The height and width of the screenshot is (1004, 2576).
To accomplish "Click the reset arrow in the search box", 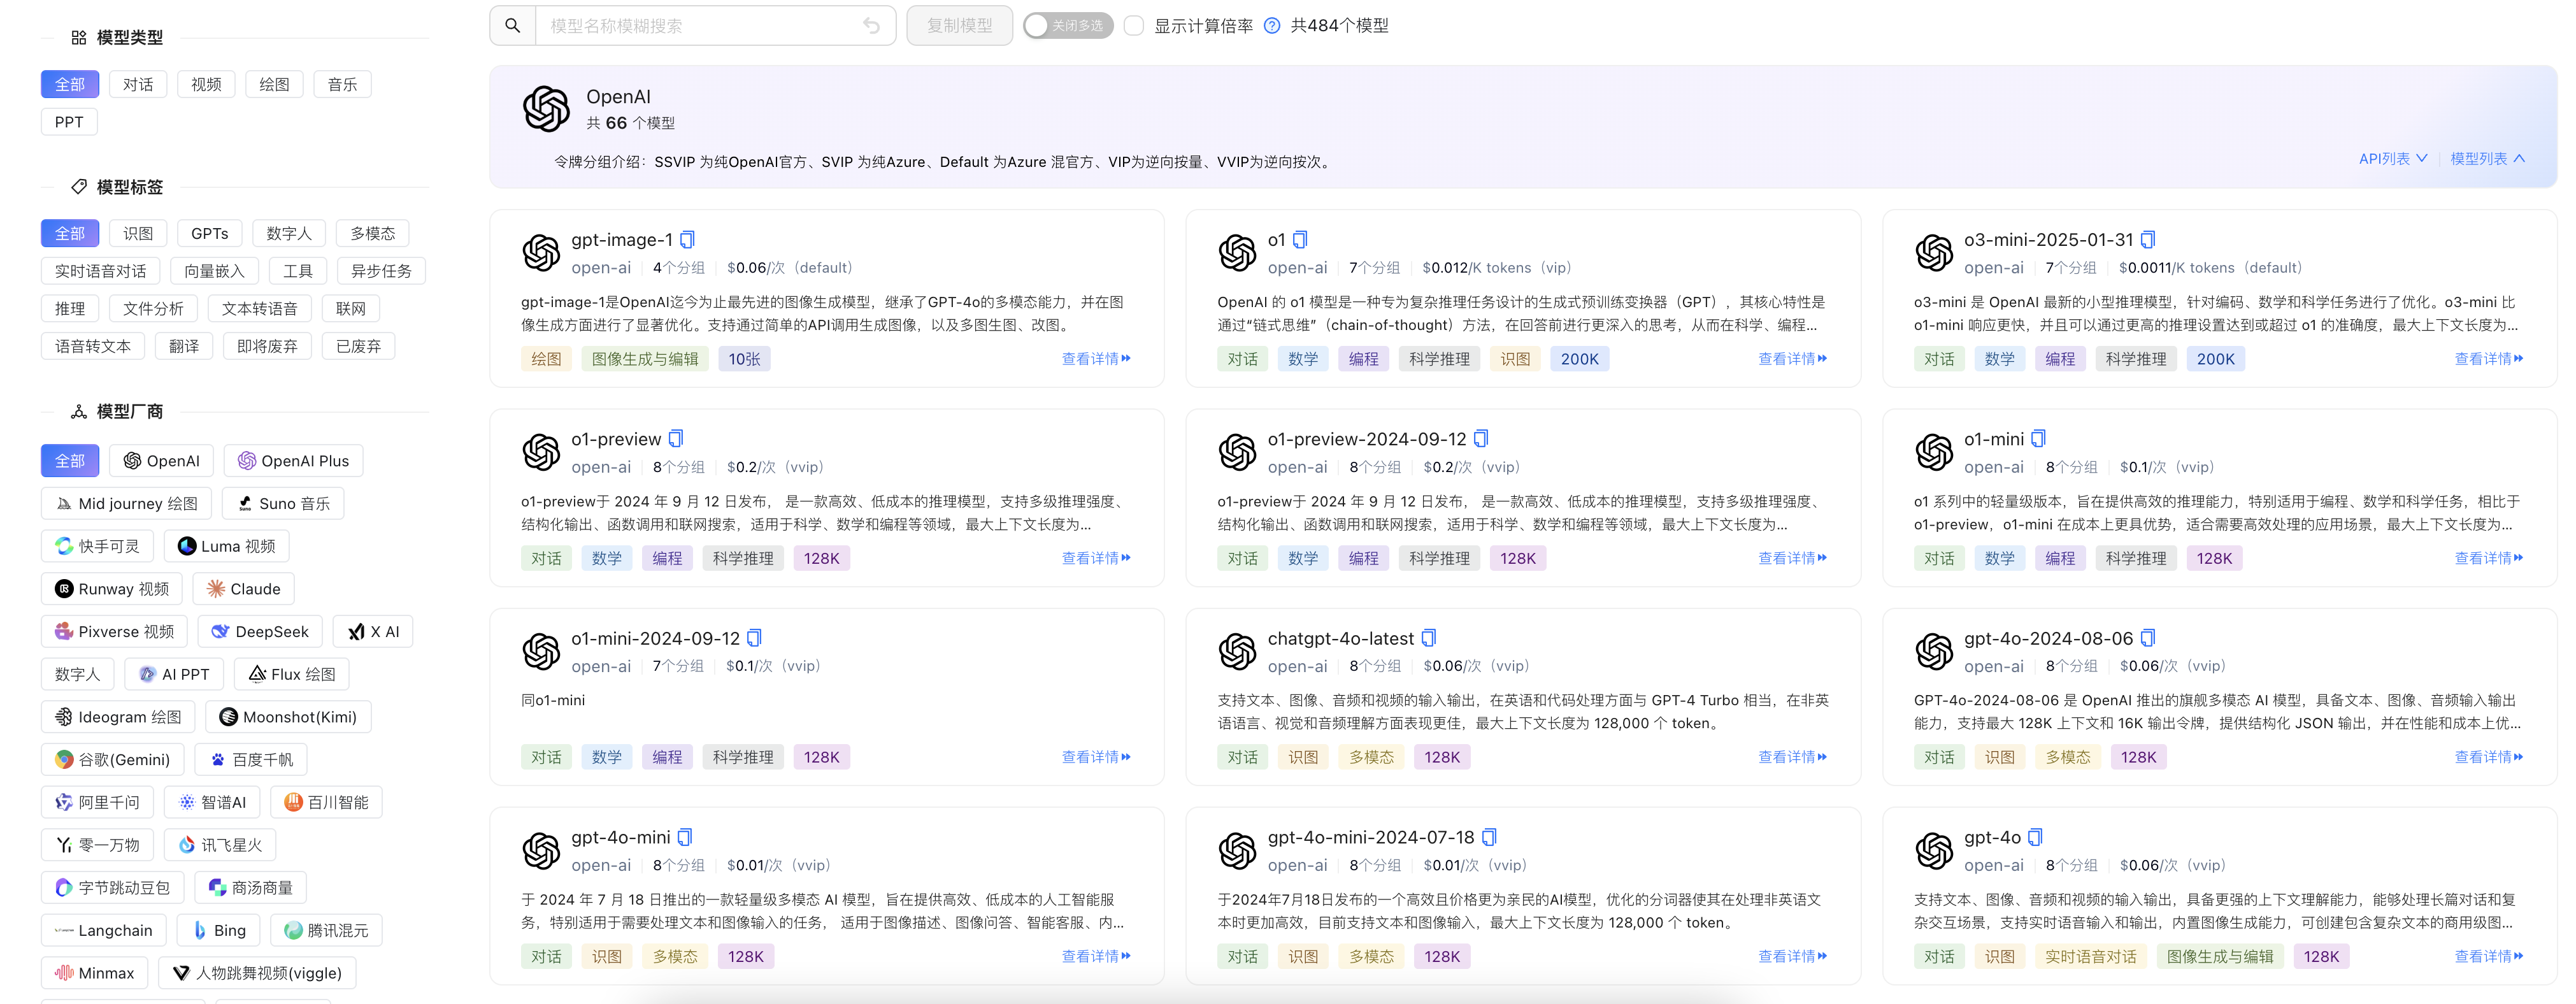I will 871,26.
